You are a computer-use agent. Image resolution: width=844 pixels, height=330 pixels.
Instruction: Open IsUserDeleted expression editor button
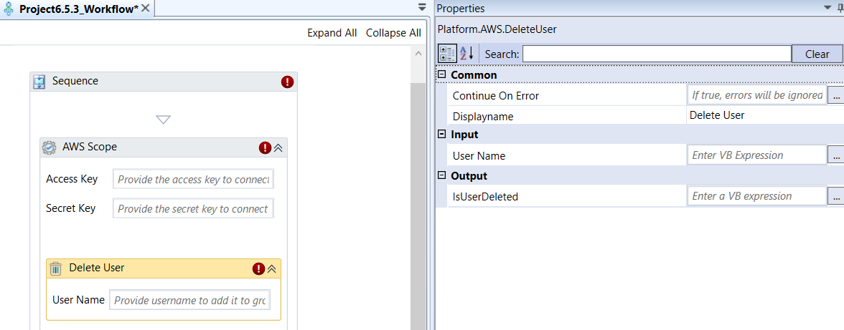[835, 196]
